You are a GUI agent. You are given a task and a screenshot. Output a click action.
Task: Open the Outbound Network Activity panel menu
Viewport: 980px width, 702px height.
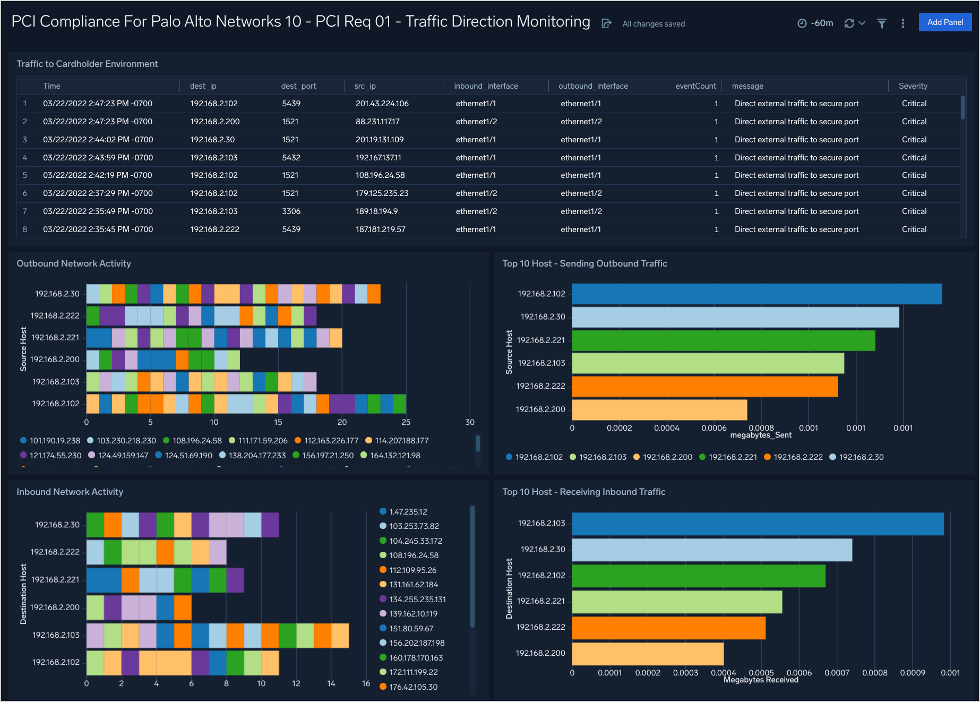pos(476,263)
